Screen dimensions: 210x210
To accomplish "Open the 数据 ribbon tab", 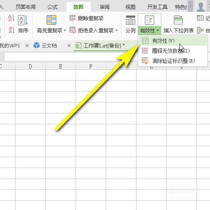I will 79,7.
